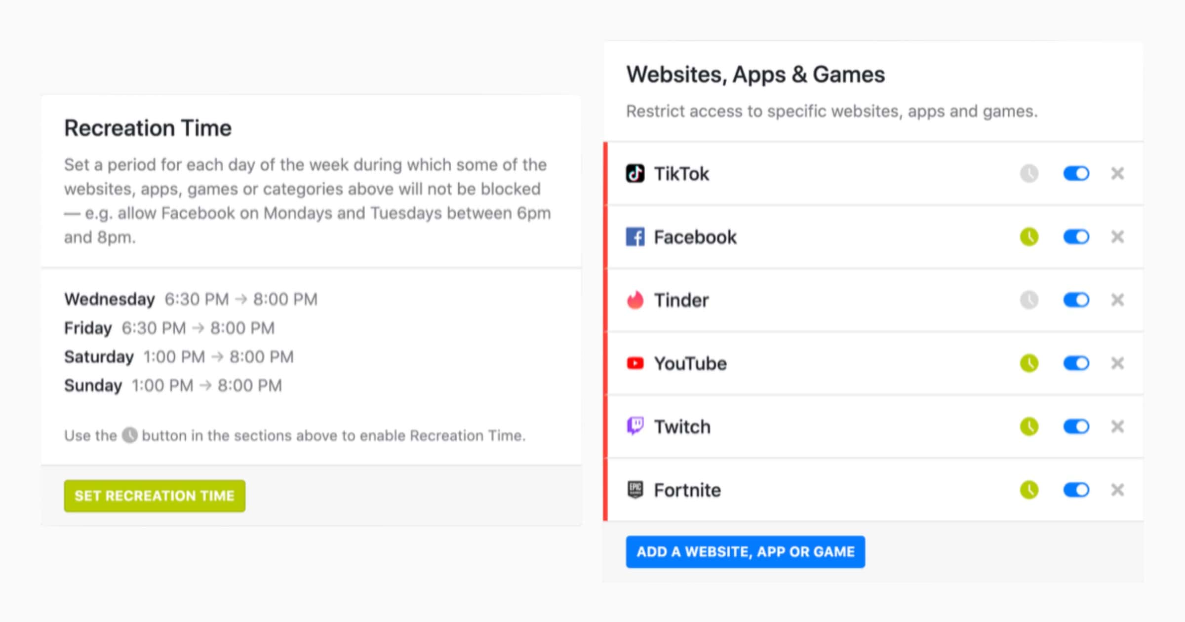Viewport: 1185px width, 622px height.
Task: Disable the Fortnite restriction switch
Action: [1076, 490]
